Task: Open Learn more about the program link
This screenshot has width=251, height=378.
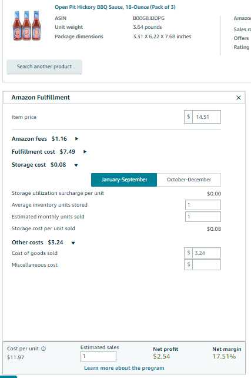Action: (124, 368)
